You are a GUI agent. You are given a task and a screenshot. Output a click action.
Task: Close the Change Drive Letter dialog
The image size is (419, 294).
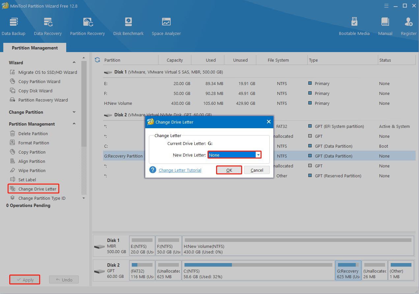point(268,122)
